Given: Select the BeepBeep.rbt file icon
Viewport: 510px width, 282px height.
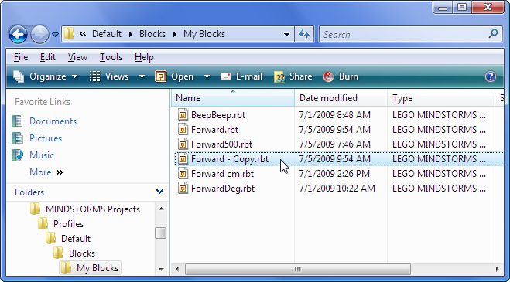Looking at the screenshot, I should (x=183, y=115).
